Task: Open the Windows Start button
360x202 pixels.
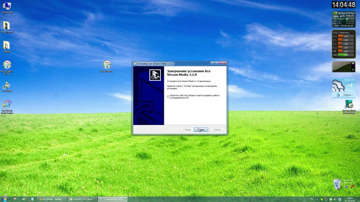Action: click(4, 199)
